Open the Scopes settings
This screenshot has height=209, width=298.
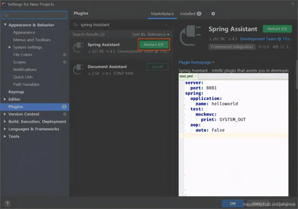(x=20, y=62)
